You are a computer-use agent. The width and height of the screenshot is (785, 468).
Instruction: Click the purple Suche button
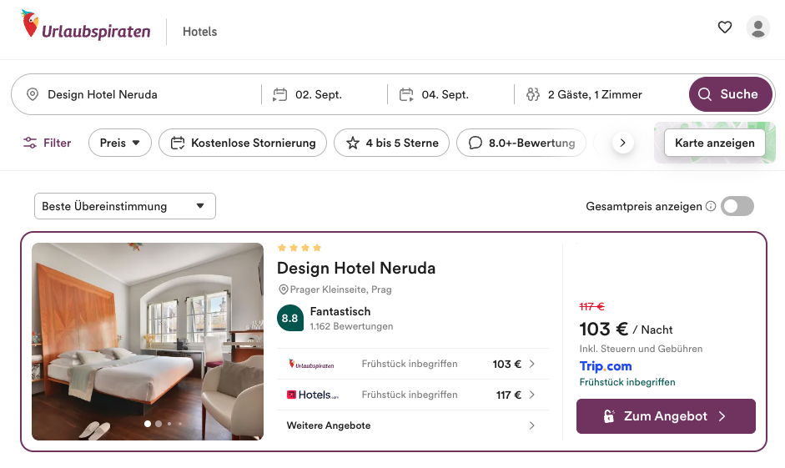click(731, 94)
